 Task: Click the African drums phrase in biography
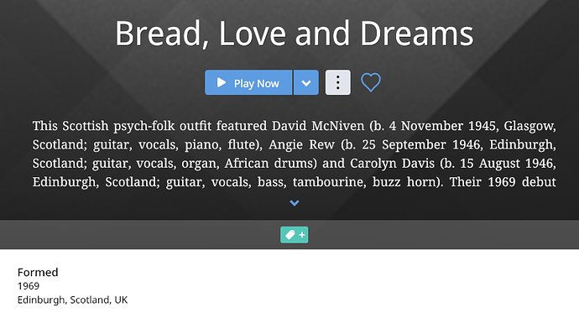[x=269, y=163]
